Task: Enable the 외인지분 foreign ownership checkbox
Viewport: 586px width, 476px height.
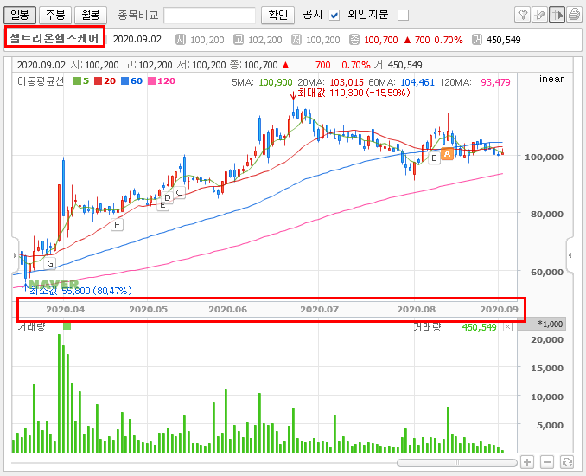Action: pos(404,16)
